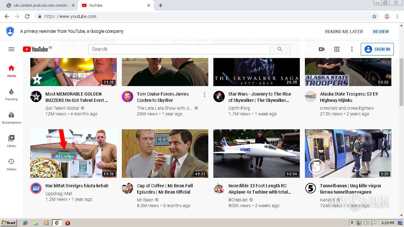The height and width of the screenshot is (227, 404).
Task: Open the YouTube apps grid icon
Action: [337, 49]
